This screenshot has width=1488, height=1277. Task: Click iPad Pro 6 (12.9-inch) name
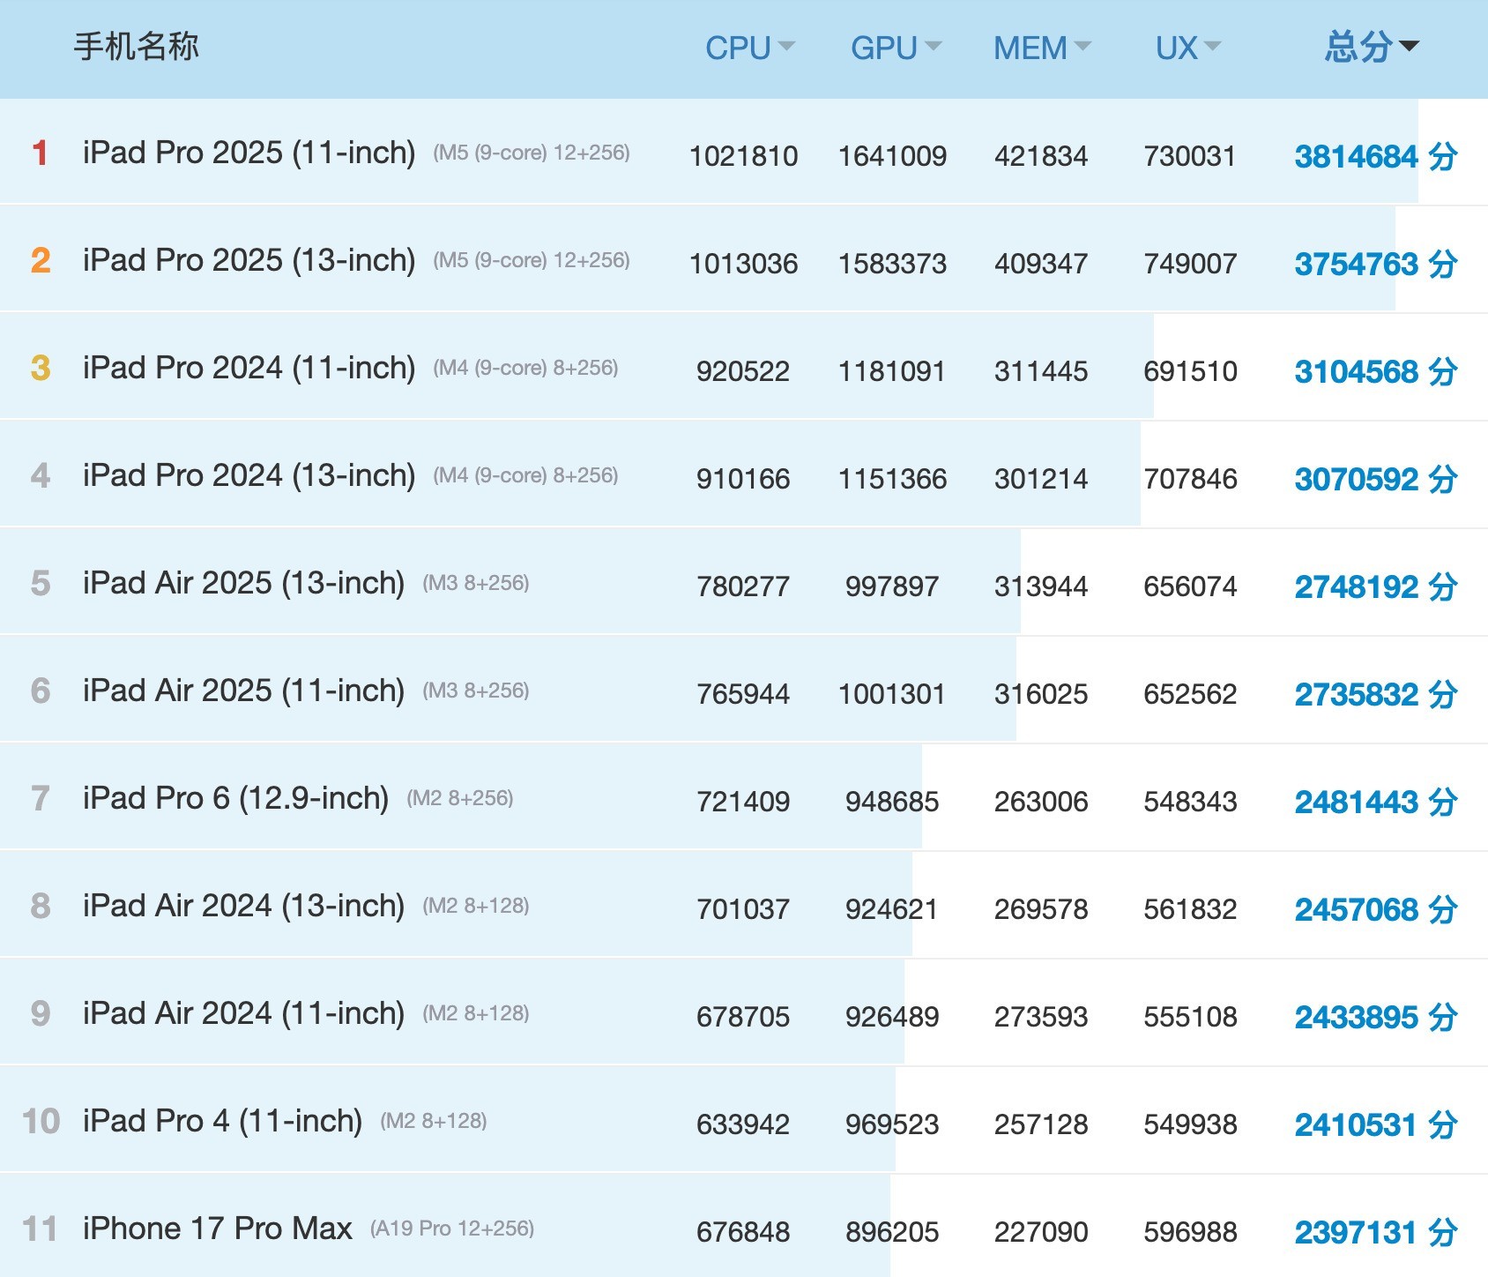(x=235, y=798)
